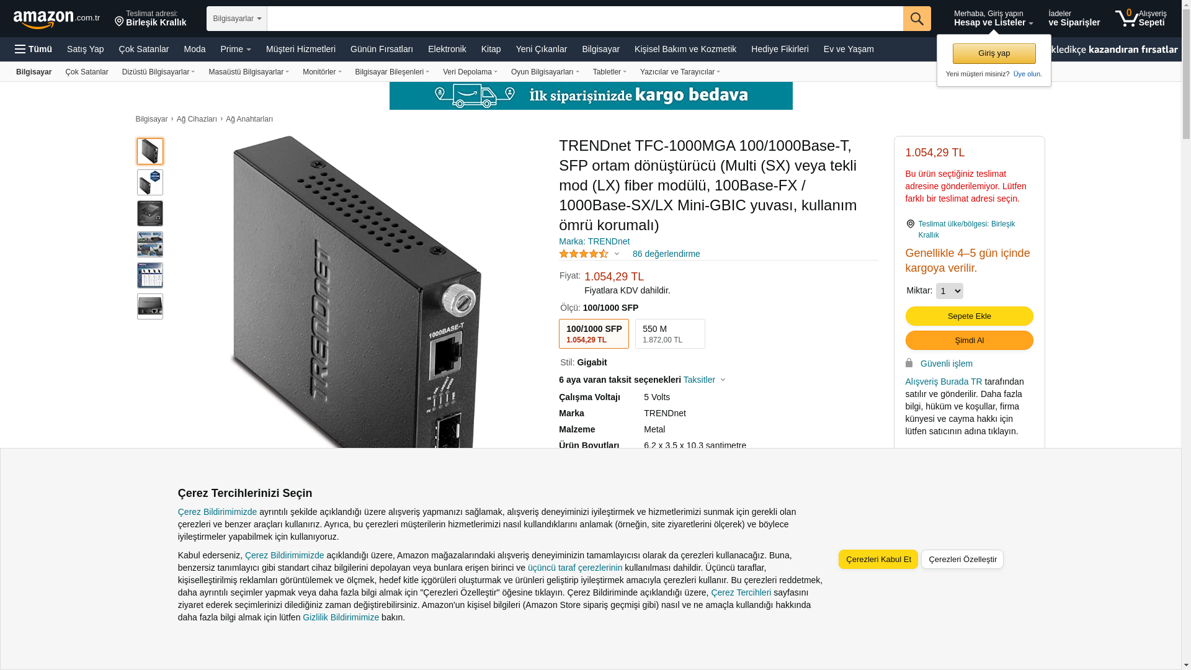Open the Veri Depolama submenu

tap(470, 72)
